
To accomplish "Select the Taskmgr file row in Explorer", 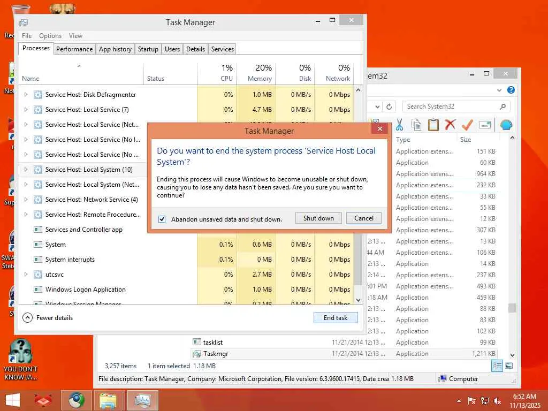I will (x=344, y=354).
